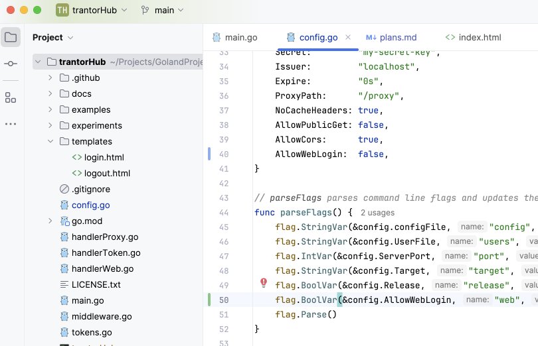Viewport: 538px width, 346px height.
Task: Open the Commit tool window icon
Action: [11, 64]
